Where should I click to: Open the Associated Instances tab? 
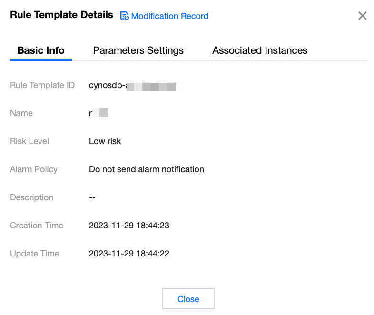tap(260, 50)
